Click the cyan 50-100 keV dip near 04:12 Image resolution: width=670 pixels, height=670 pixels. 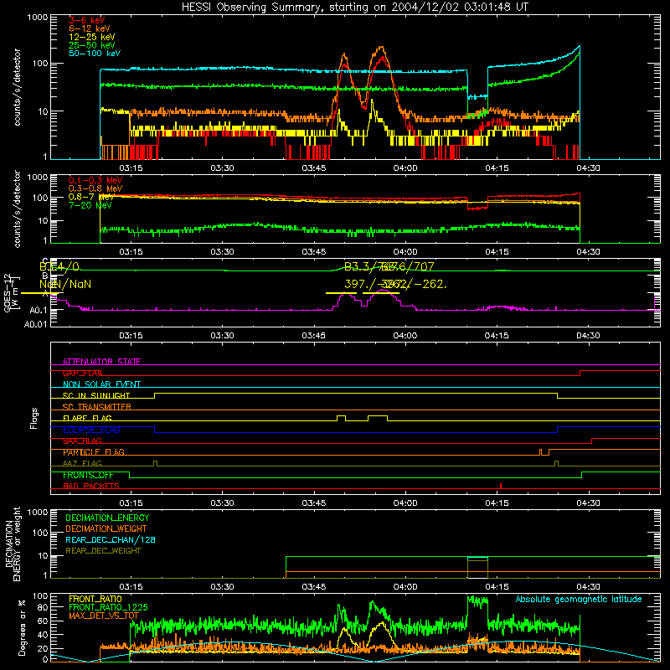point(477,97)
